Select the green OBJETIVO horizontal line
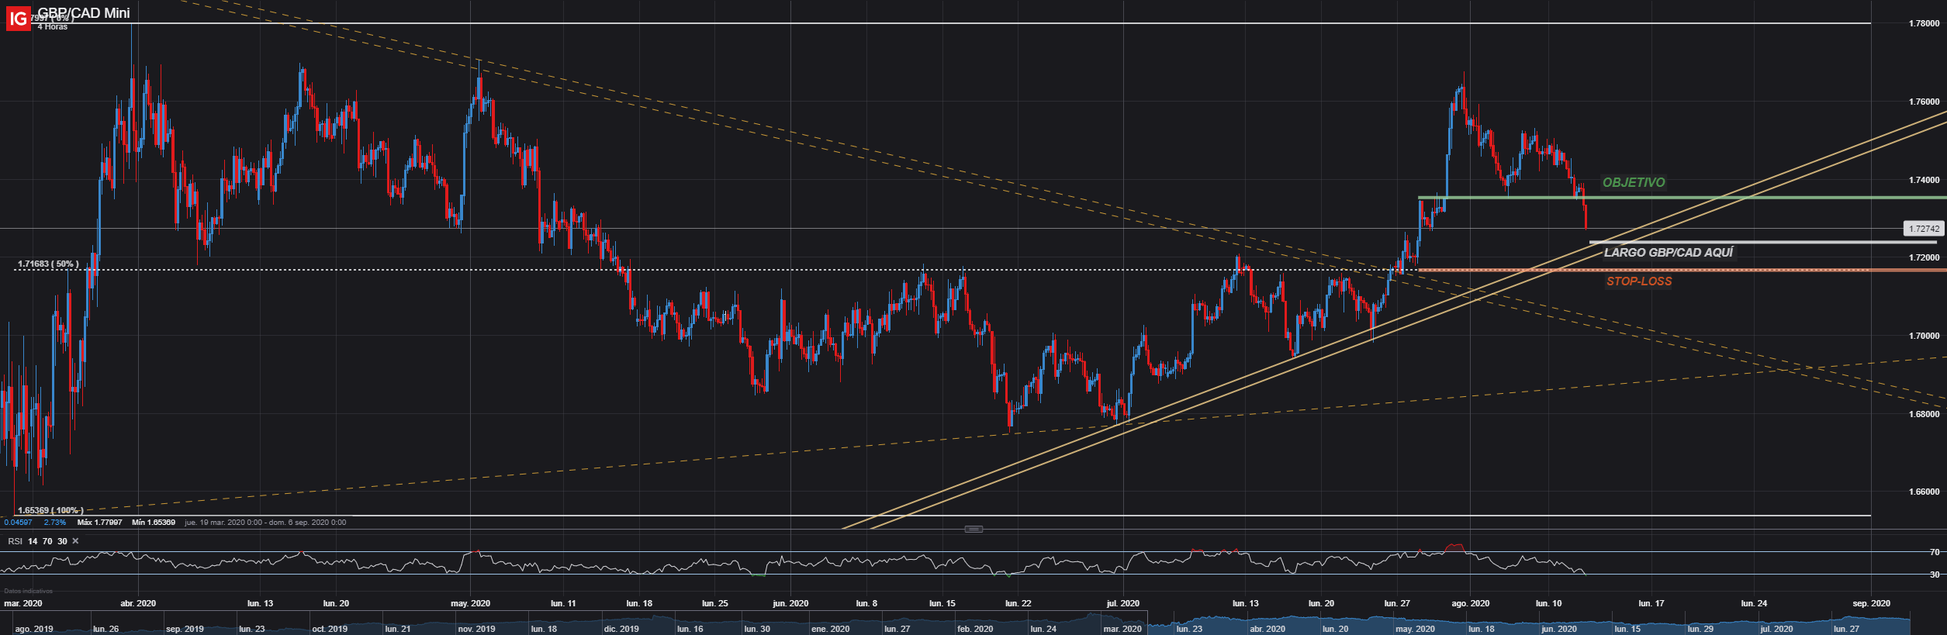The height and width of the screenshot is (635, 1947). click(1682, 198)
